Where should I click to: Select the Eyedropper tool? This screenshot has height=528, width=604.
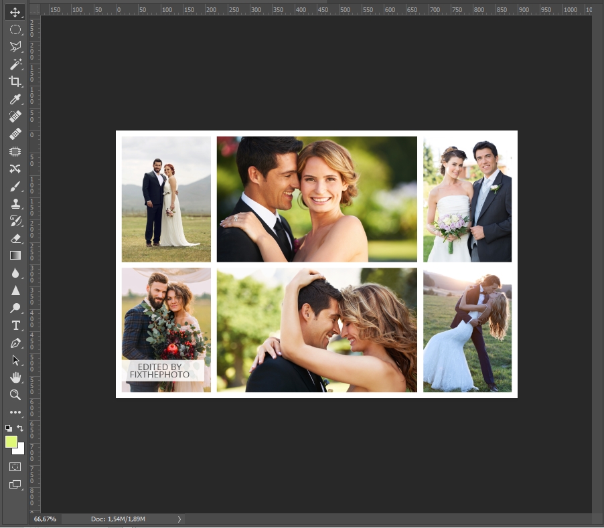click(x=15, y=99)
